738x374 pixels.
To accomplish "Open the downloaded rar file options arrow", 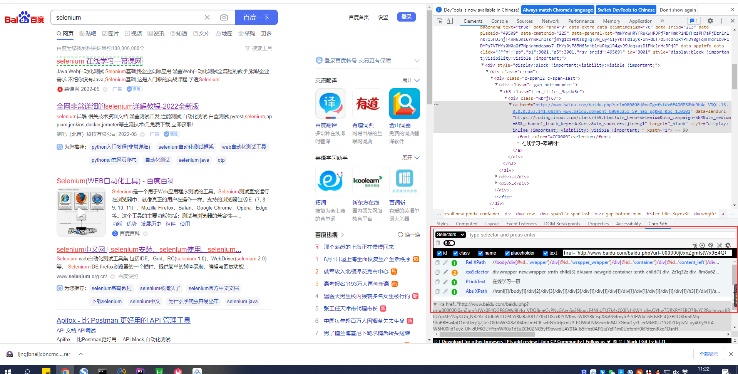I will [x=80, y=354].
